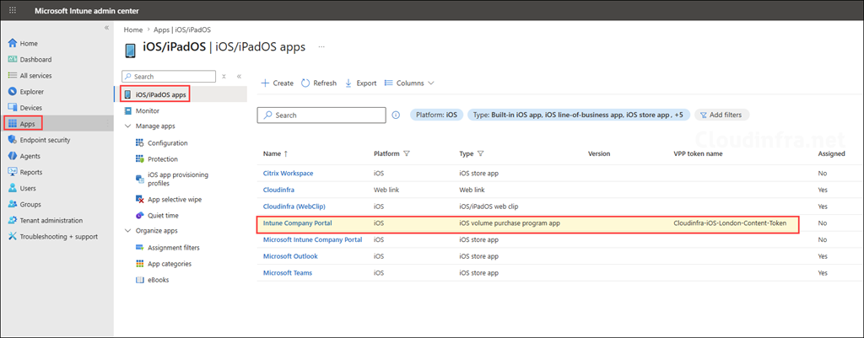Open the Type column filter
864x338 pixels.
point(480,154)
